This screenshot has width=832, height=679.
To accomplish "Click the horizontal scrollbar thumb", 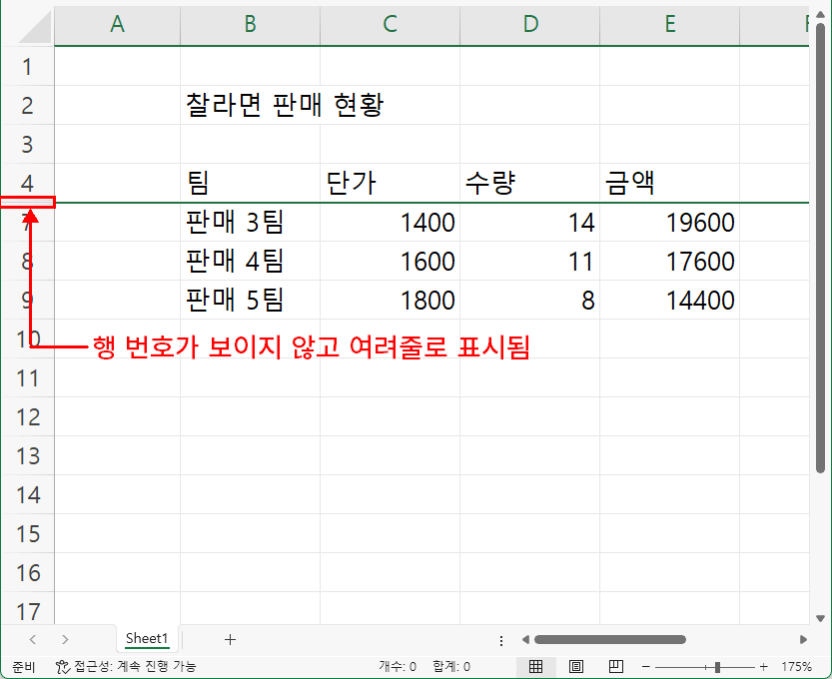I will pyautogui.click(x=610, y=639).
